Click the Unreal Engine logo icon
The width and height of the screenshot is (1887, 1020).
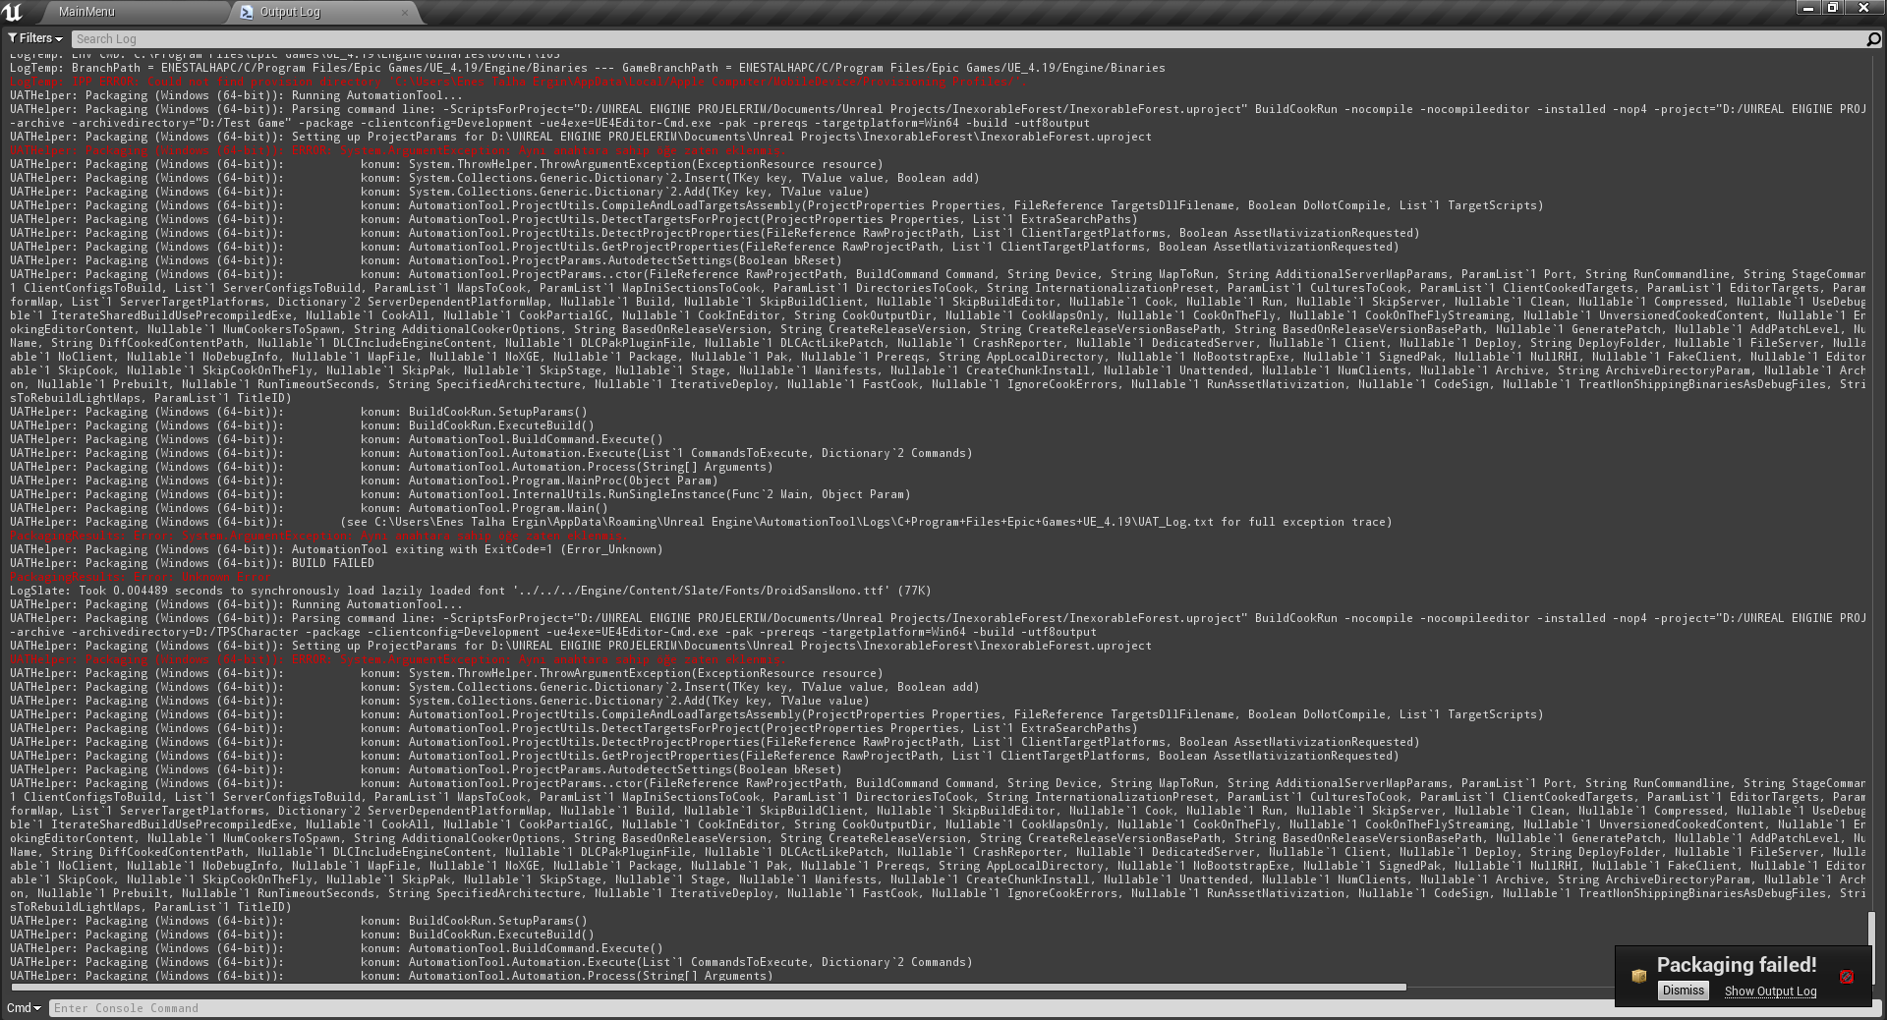click(x=13, y=12)
